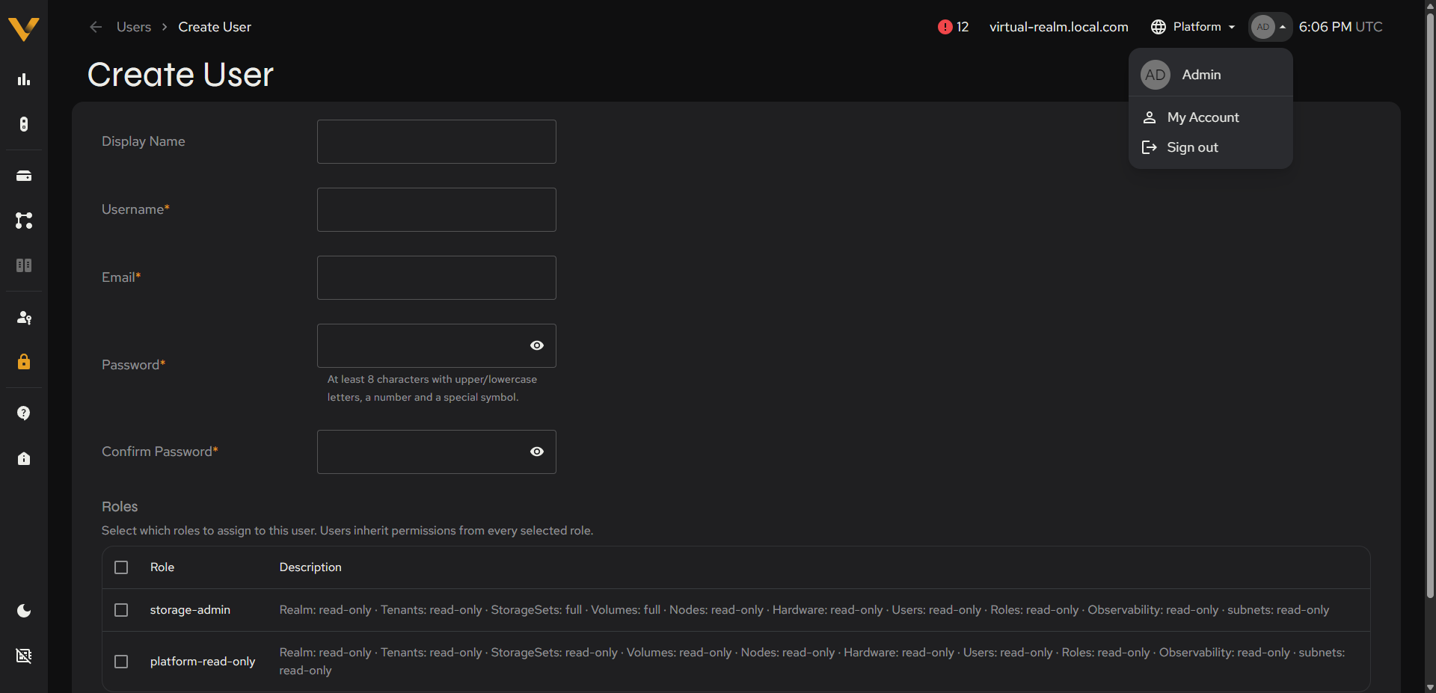Click the platform-read-only role name

click(203, 662)
